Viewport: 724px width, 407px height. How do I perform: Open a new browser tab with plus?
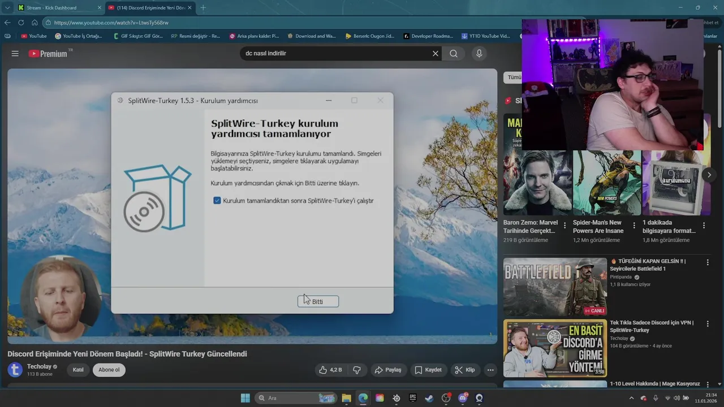coord(203,7)
